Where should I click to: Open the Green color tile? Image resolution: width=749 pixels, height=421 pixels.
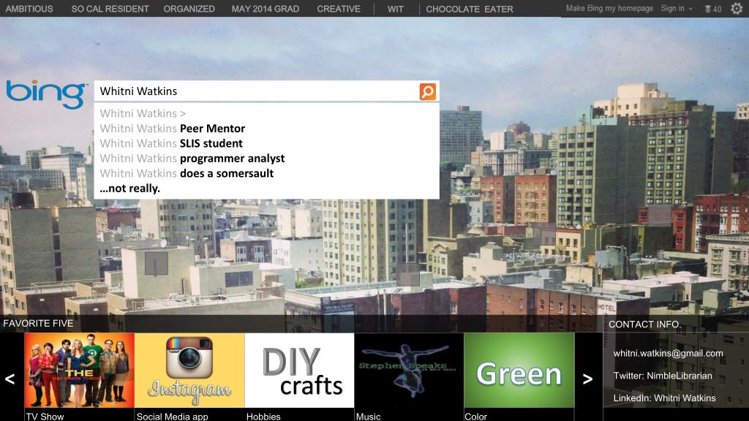519,371
